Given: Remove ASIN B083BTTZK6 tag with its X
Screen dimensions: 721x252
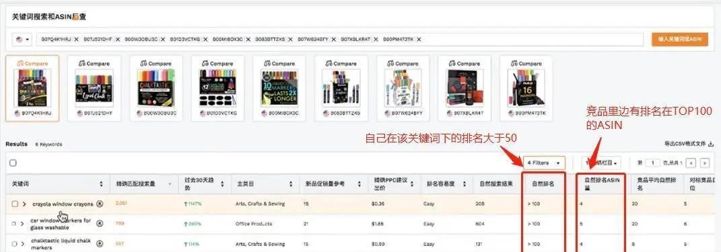Looking at the screenshot, I should [290, 40].
